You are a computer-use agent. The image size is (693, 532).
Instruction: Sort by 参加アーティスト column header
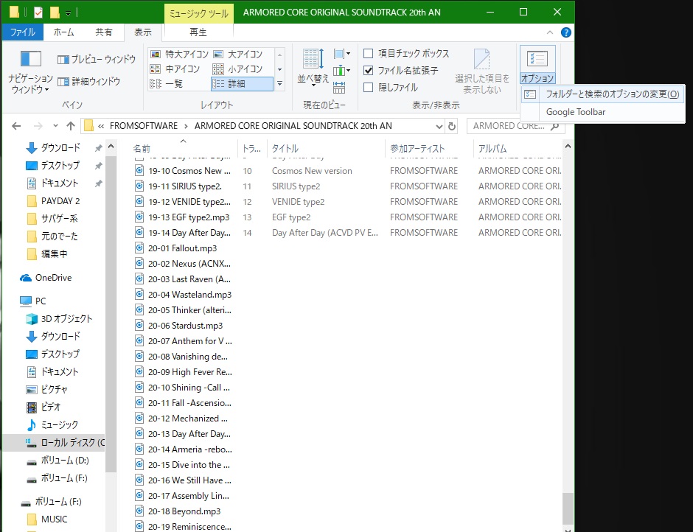(x=429, y=148)
